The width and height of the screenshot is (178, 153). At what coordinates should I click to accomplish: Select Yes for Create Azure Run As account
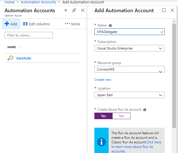point(104,116)
